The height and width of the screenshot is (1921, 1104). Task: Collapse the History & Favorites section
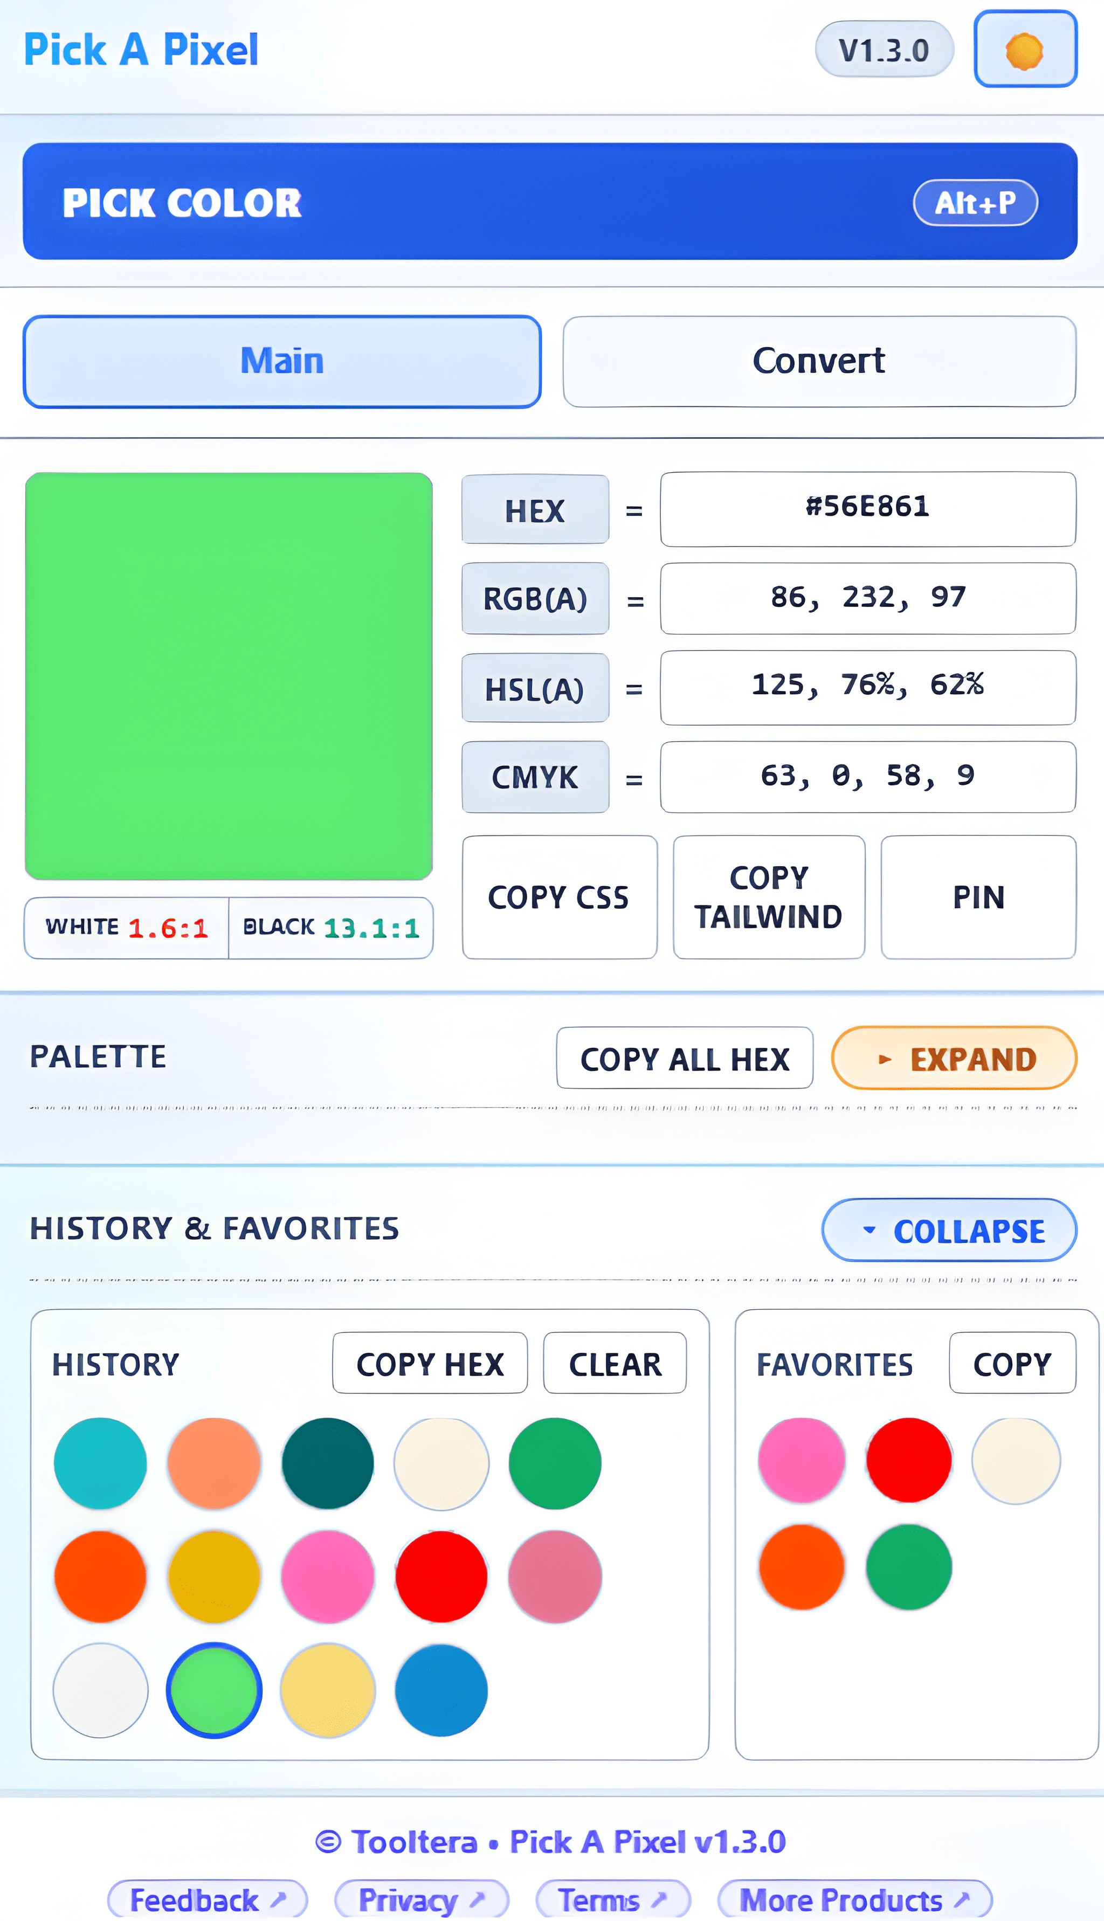click(x=949, y=1231)
